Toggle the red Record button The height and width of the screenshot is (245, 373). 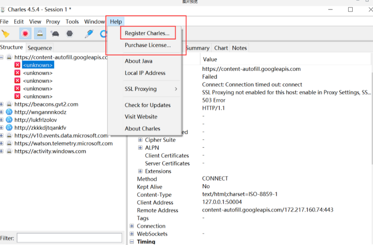pos(25,33)
